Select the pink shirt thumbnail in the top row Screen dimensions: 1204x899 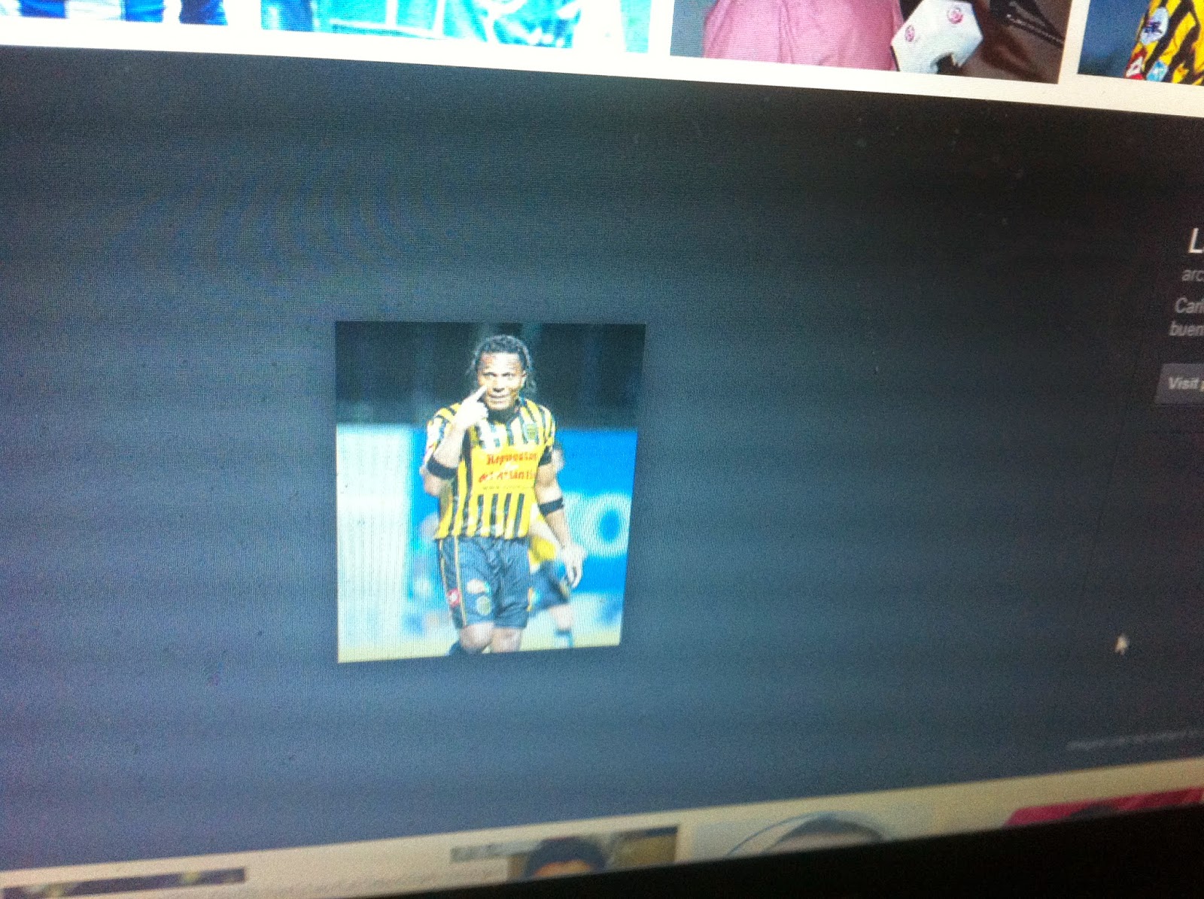[865, 38]
